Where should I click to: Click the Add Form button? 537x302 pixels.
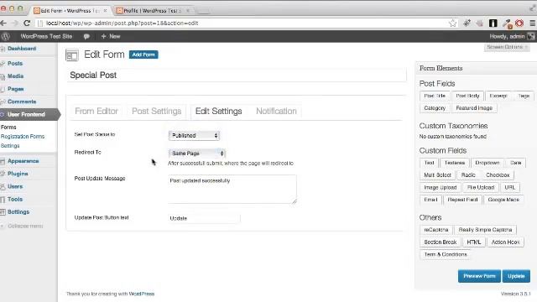tap(143, 55)
